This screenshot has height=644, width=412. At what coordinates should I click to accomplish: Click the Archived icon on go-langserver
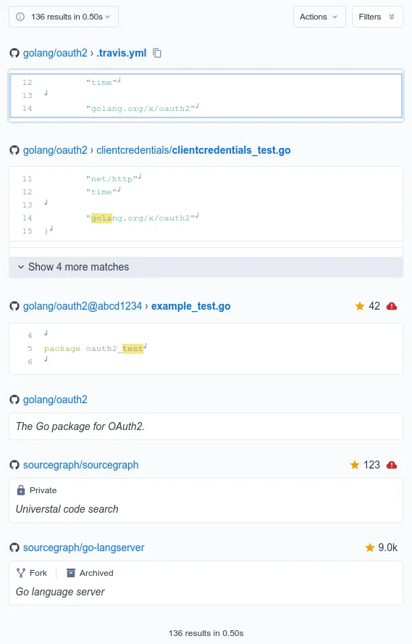pyautogui.click(x=71, y=573)
